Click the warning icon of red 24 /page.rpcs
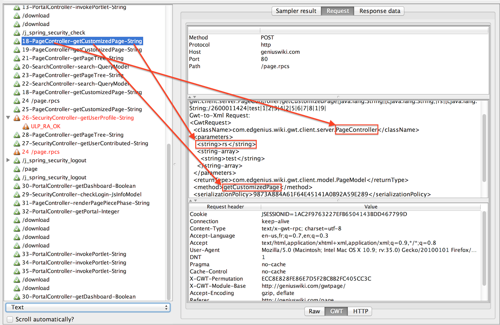The height and width of the screenshot is (325, 500). (x=17, y=152)
